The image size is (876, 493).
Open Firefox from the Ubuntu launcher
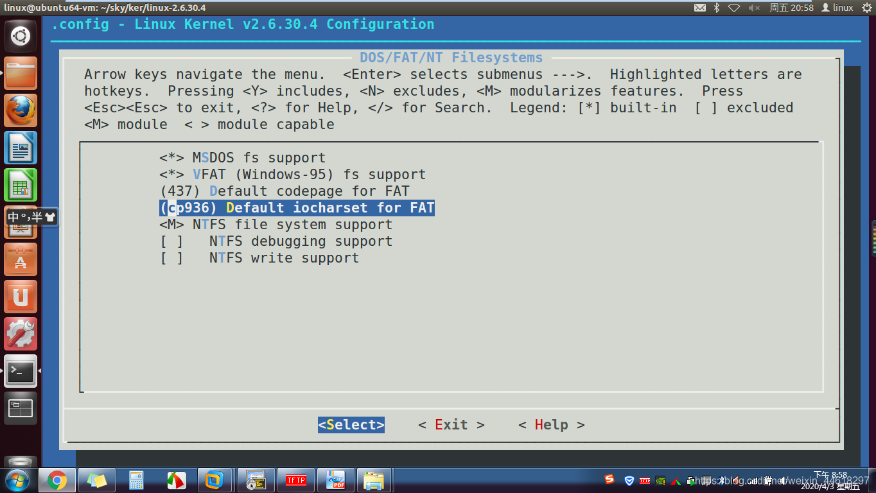[21, 110]
